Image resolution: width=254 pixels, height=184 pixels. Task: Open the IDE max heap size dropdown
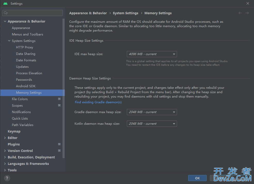[x=152, y=54]
